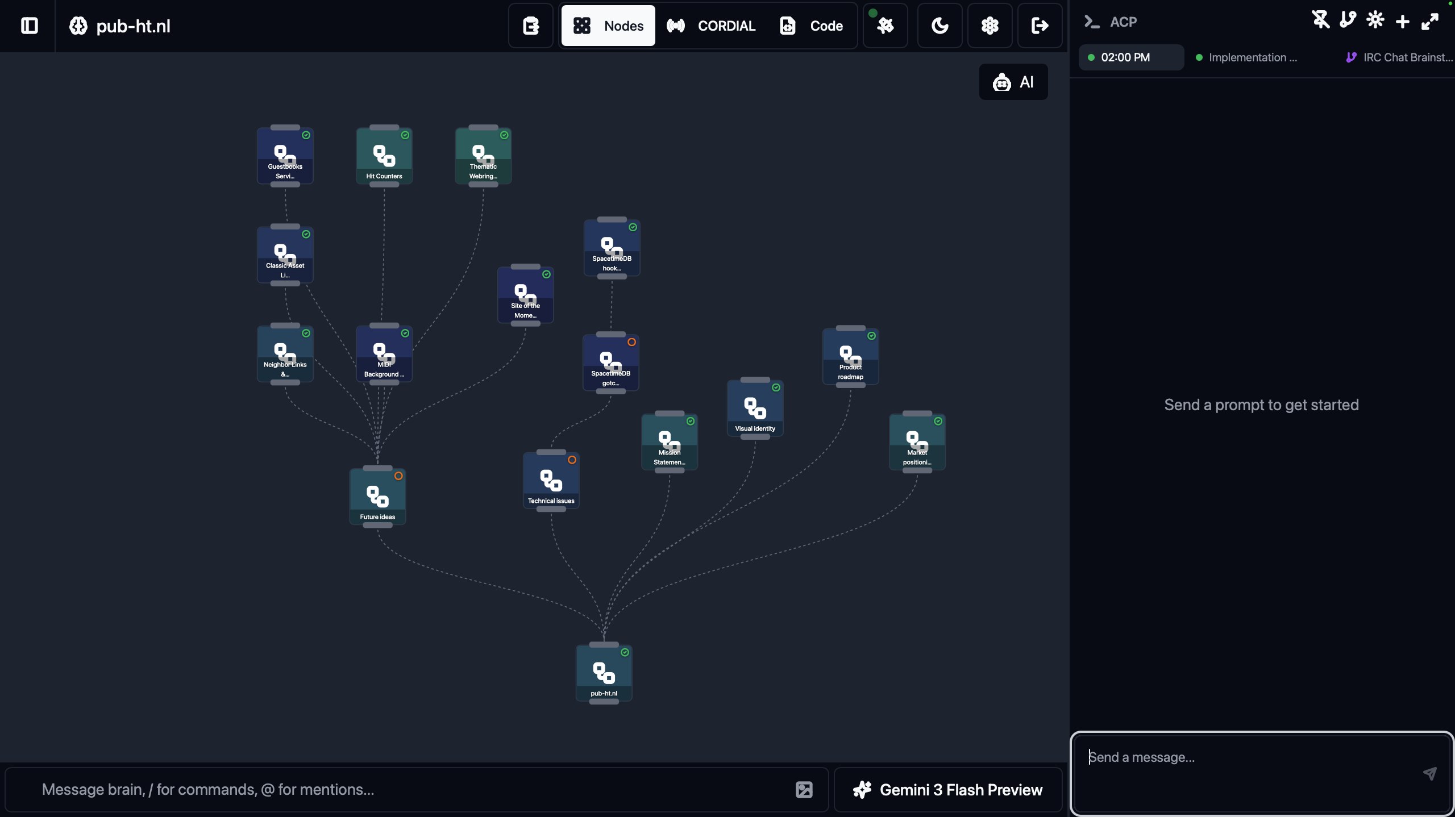1455x817 pixels.
Task: Open settings gear in top toolbar
Action: click(990, 26)
